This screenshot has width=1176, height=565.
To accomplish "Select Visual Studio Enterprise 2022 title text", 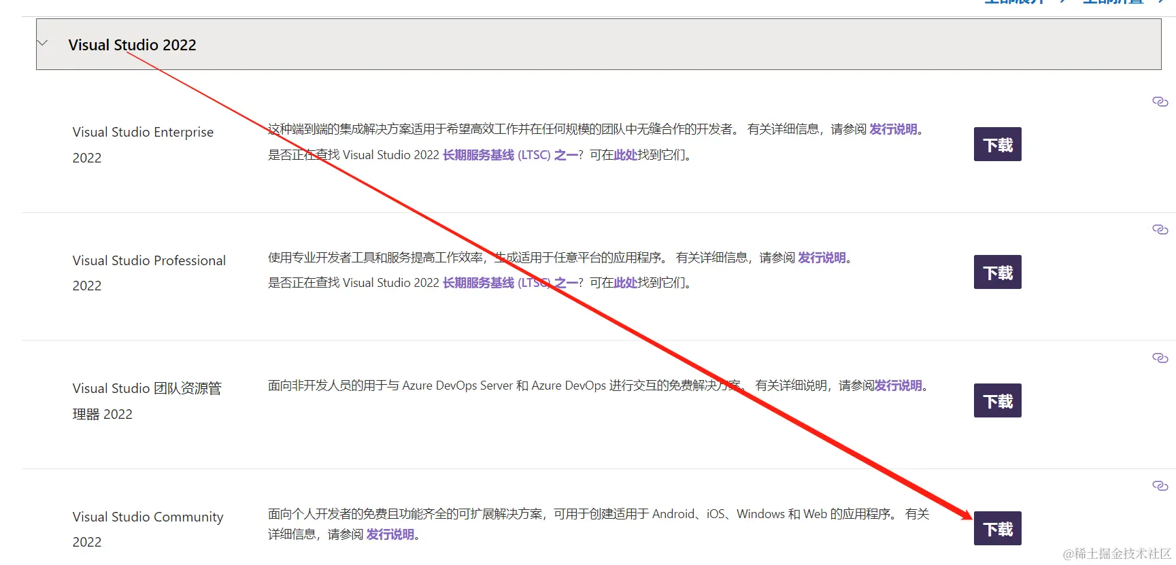I will [143, 145].
